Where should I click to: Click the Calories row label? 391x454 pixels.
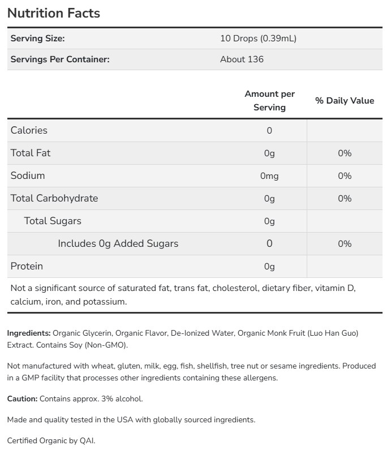pos(29,130)
